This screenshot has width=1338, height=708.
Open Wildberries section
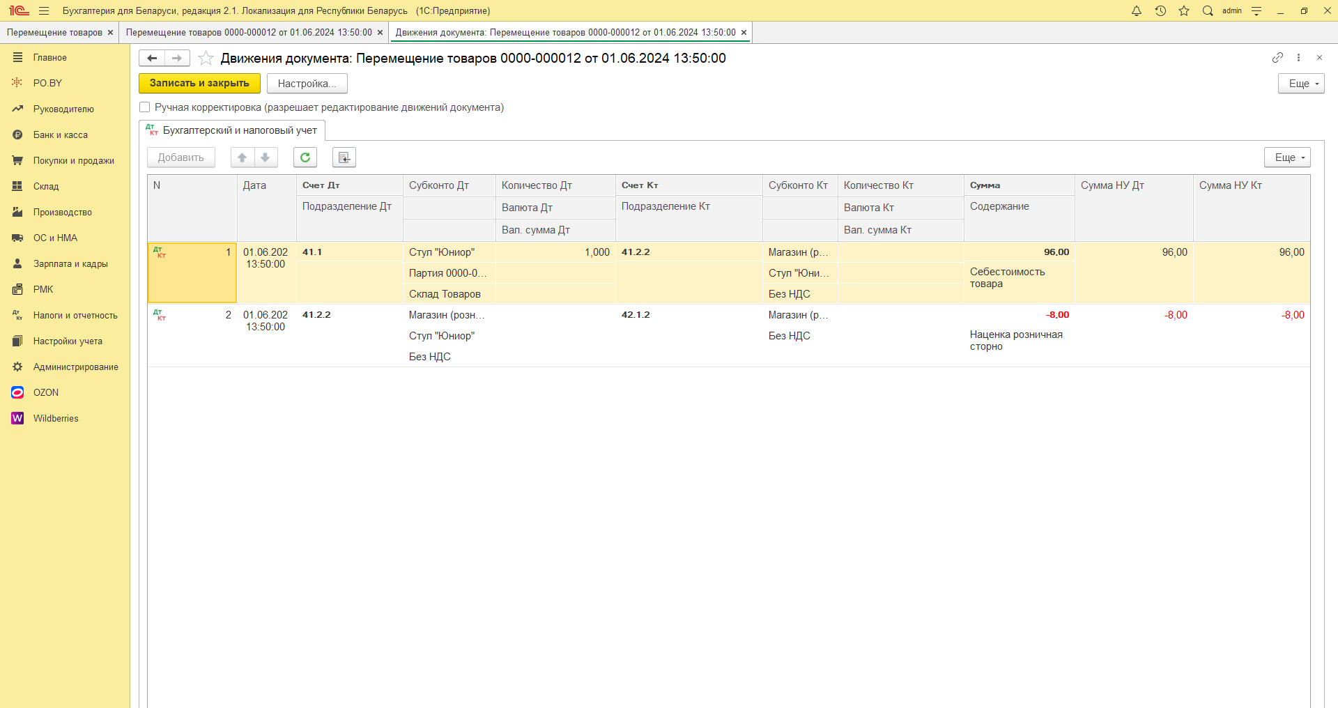click(56, 418)
